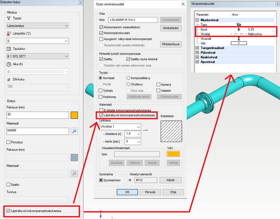Expand the Piiloviivat group
The image size is (280, 219).
(x=197, y=53)
